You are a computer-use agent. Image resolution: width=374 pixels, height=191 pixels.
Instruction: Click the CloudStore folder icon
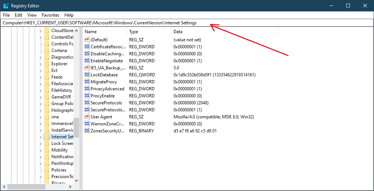click(x=47, y=31)
